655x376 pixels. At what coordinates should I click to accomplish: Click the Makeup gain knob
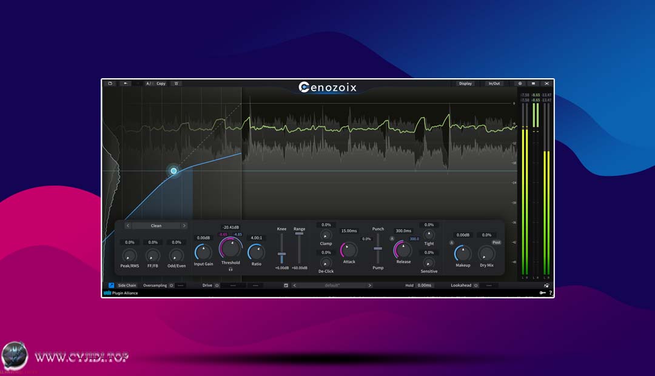click(x=463, y=253)
